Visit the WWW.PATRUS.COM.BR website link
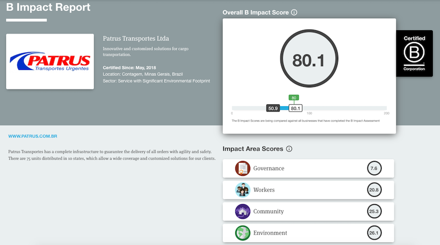Viewport: 440px width, 245px height. (x=32, y=136)
